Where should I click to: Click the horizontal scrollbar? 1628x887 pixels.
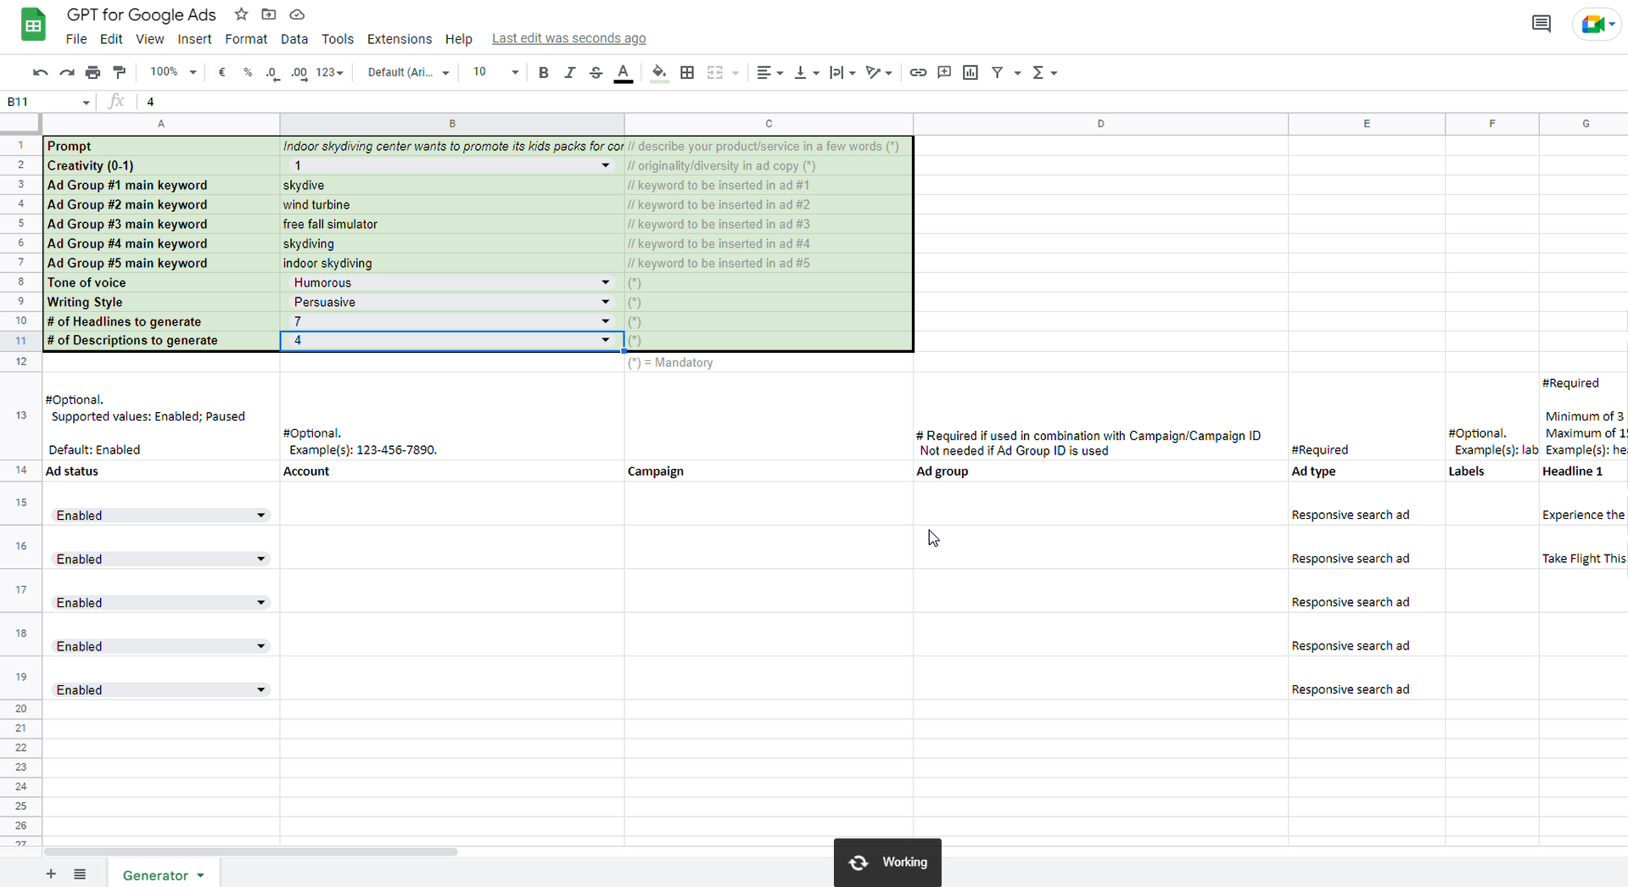tap(250, 851)
